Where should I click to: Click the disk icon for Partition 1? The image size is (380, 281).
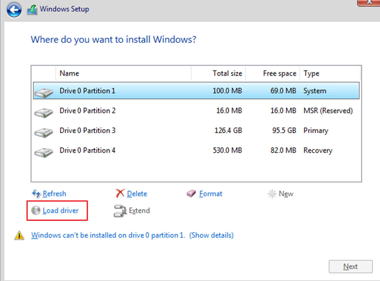[x=44, y=93]
